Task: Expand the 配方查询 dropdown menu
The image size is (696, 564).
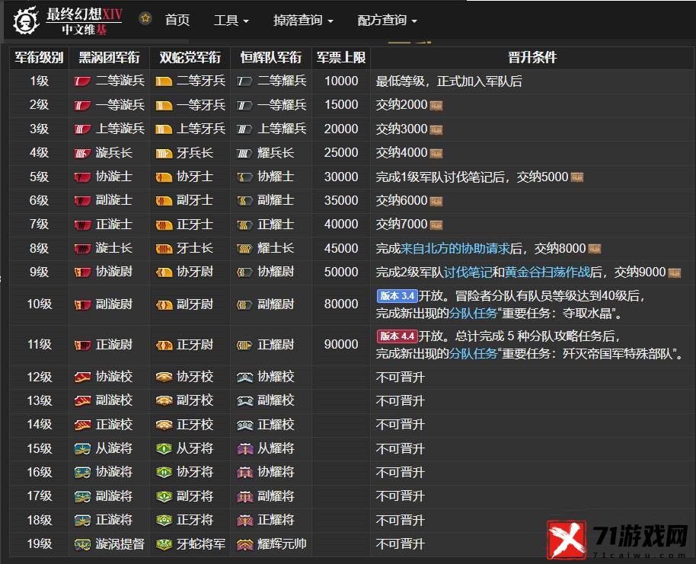Action: coord(387,21)
